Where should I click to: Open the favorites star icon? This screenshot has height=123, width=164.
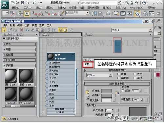pyautogui.click(x=137, y=3)
